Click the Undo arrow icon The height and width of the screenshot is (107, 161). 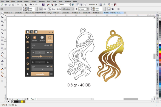(x=31, y=5)
